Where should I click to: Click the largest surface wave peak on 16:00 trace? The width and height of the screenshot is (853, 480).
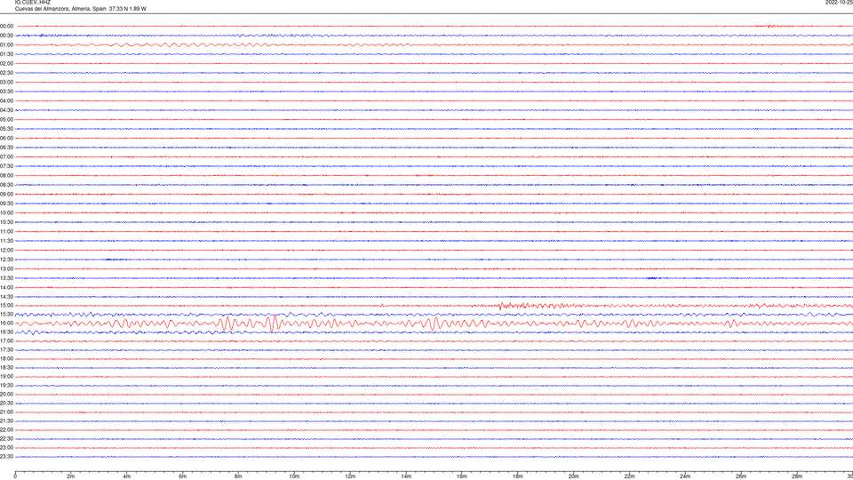coord(273,324)
